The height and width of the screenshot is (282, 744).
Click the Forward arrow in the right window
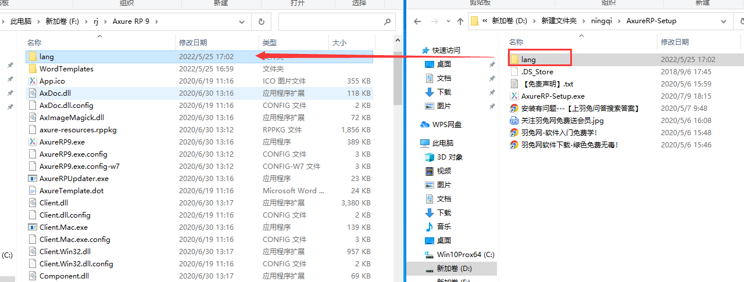point(434,21)
